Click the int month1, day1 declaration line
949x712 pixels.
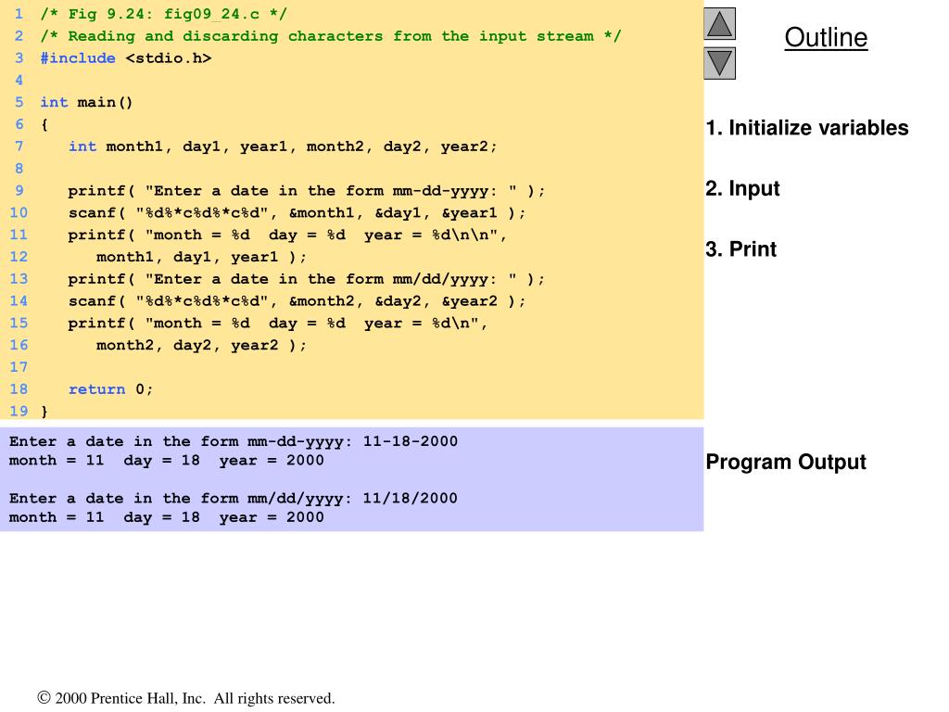coord(282,146)
